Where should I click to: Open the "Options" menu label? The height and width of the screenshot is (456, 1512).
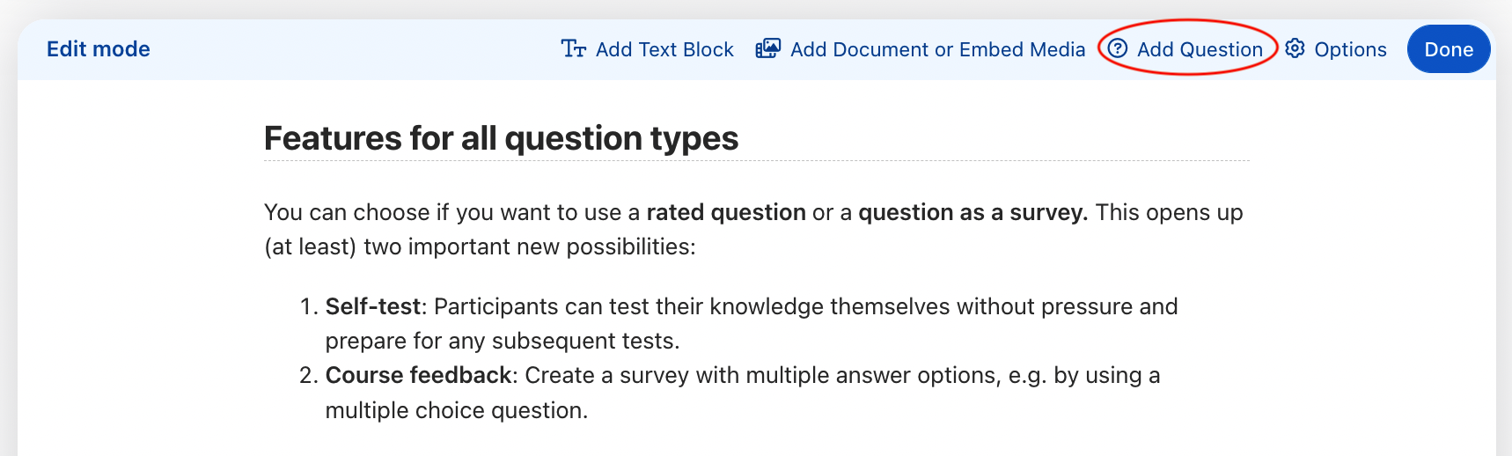pyautogui.click(x=1350, y=49)
